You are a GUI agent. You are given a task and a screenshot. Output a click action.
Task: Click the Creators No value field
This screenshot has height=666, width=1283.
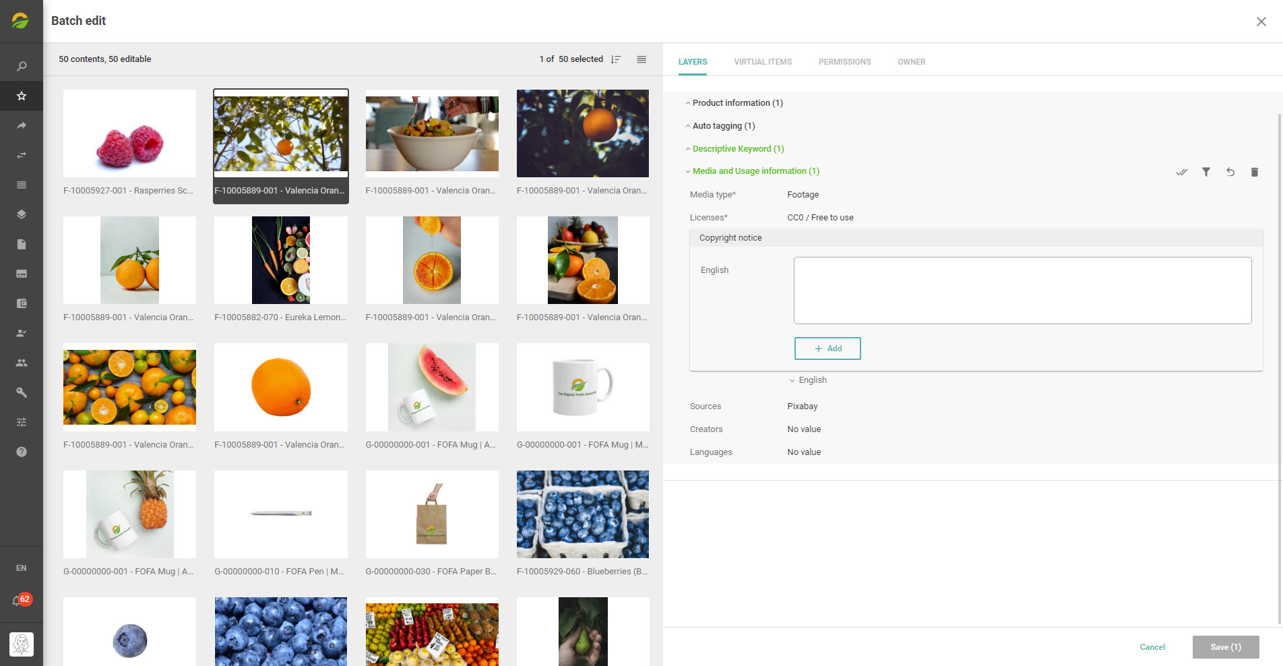click(x=804, y=429)
